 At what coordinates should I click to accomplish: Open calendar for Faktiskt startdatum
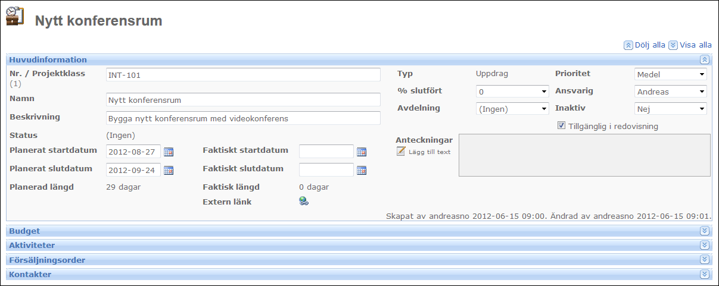(x=362, y=152)
